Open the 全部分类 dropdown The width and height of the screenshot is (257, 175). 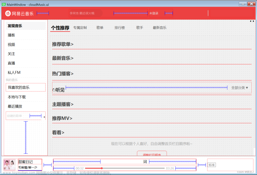click(x=240, y=88)
